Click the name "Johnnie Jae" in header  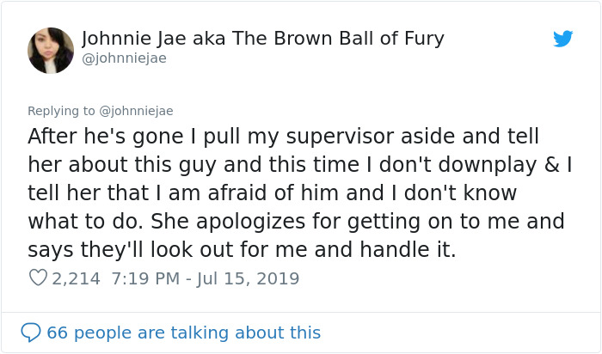coord(134,39)
